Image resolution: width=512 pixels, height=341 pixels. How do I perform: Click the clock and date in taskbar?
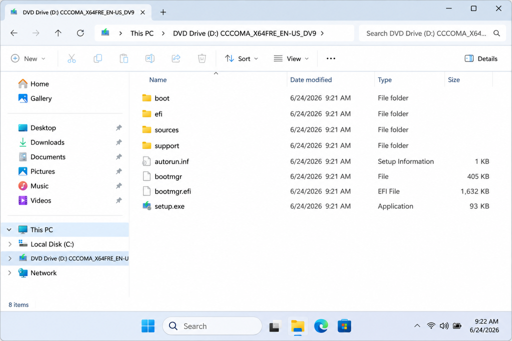tap(484, 326)
